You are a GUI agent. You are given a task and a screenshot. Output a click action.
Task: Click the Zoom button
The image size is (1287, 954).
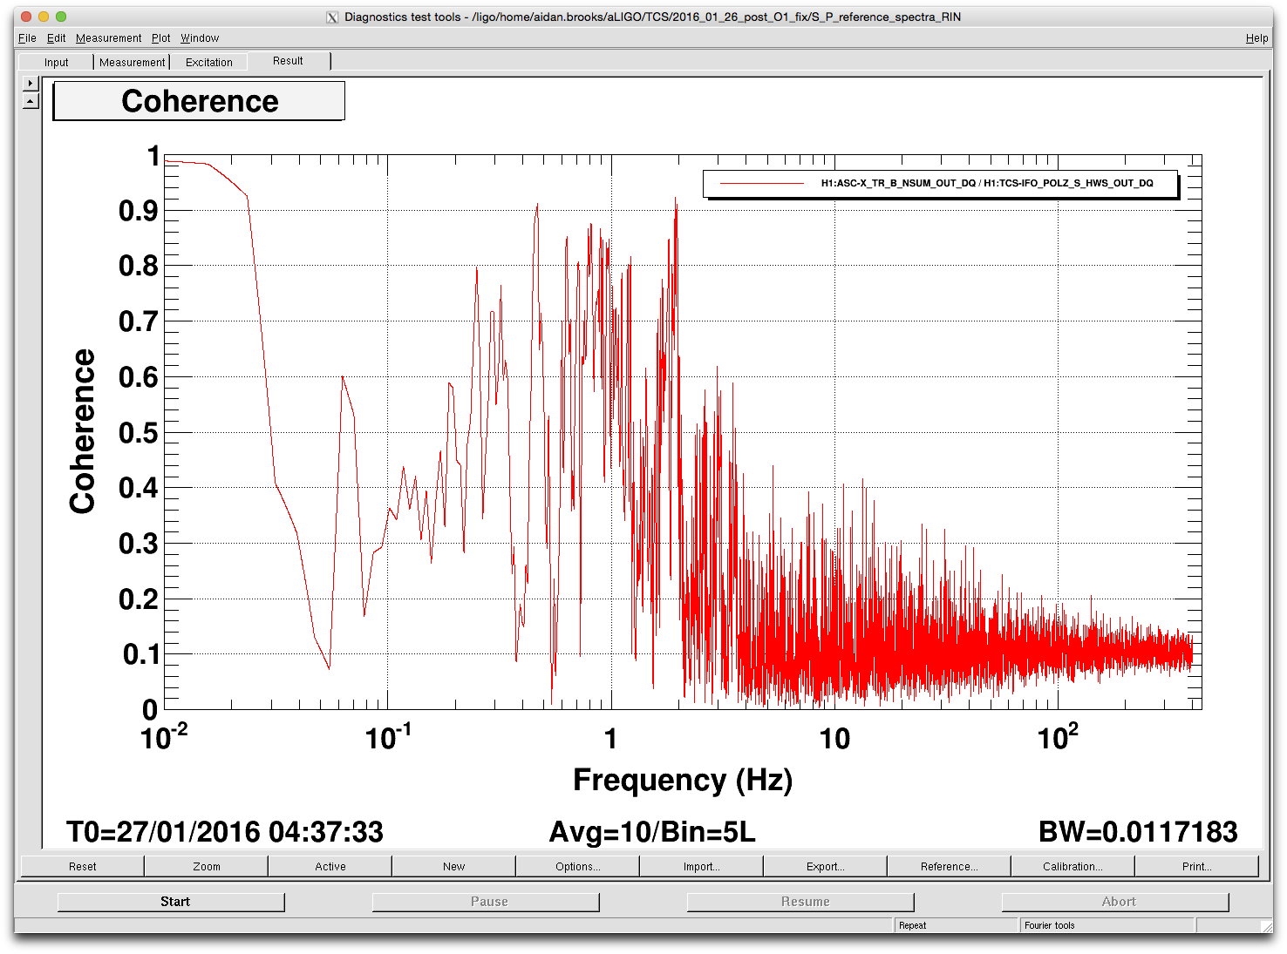tap(207, 866)
